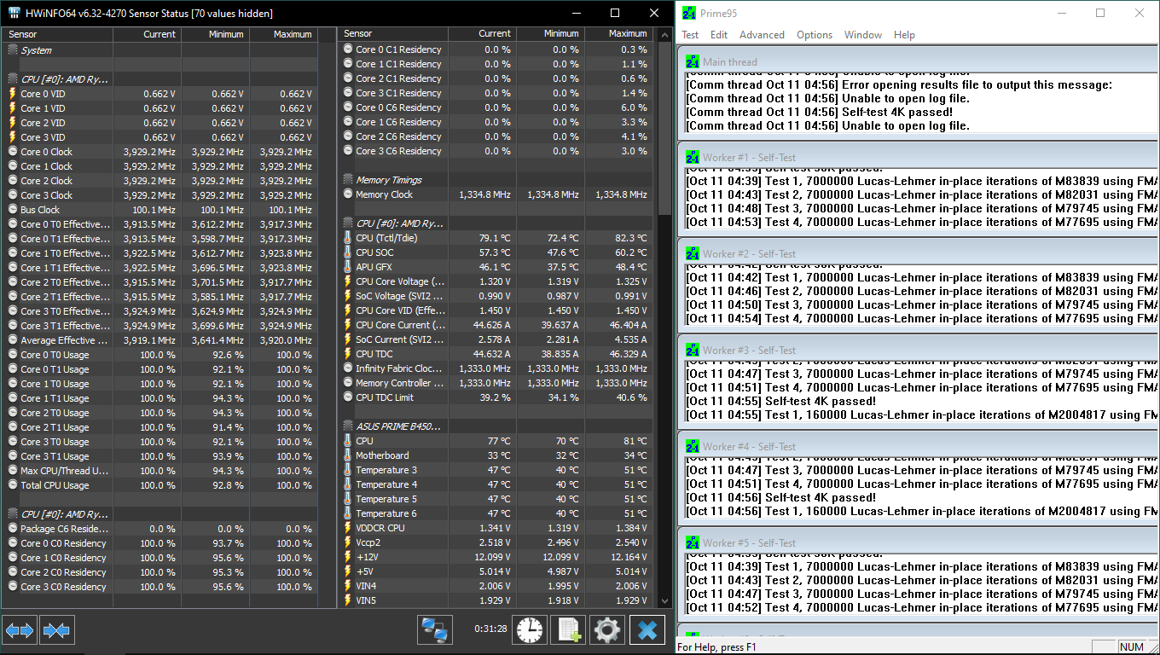The width and height of the screenshot is (1160, 655).
Task: Open the Edit menu in Prime95
Action: pos(719,35)
